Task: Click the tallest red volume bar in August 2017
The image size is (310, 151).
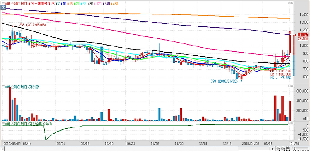Action: pos(10,104)
